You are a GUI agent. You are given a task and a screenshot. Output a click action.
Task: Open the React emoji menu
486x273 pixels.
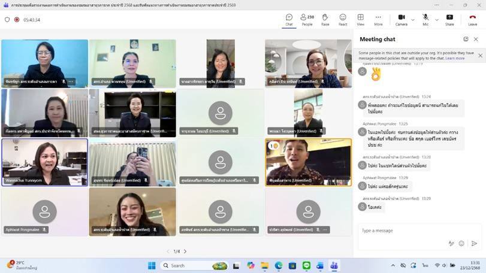343,19
